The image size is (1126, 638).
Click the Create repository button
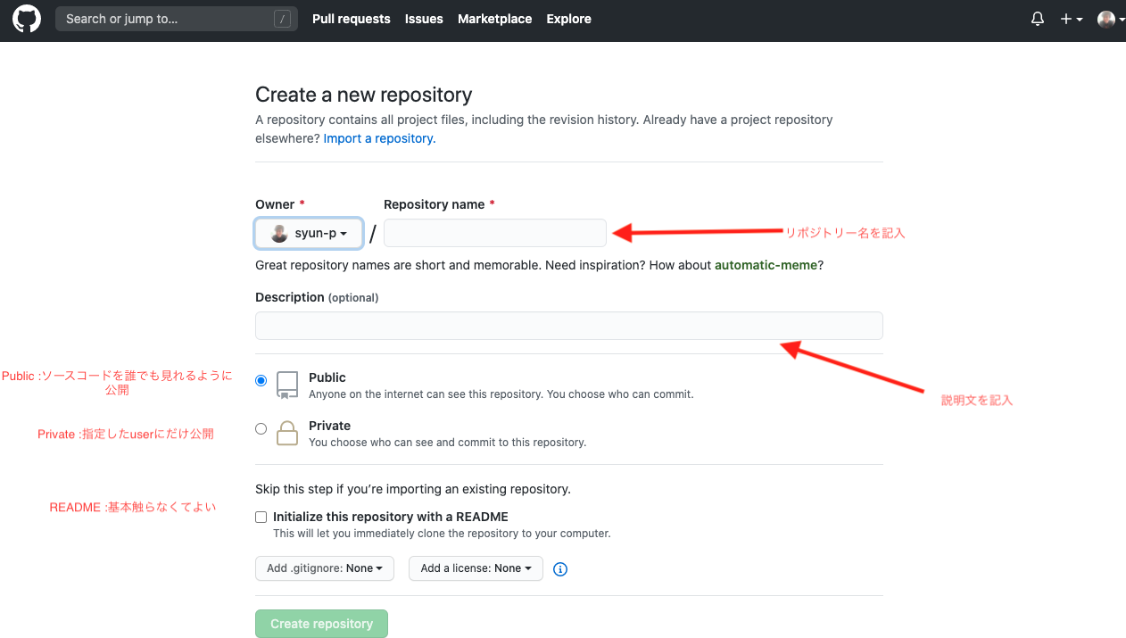(321, 624)
